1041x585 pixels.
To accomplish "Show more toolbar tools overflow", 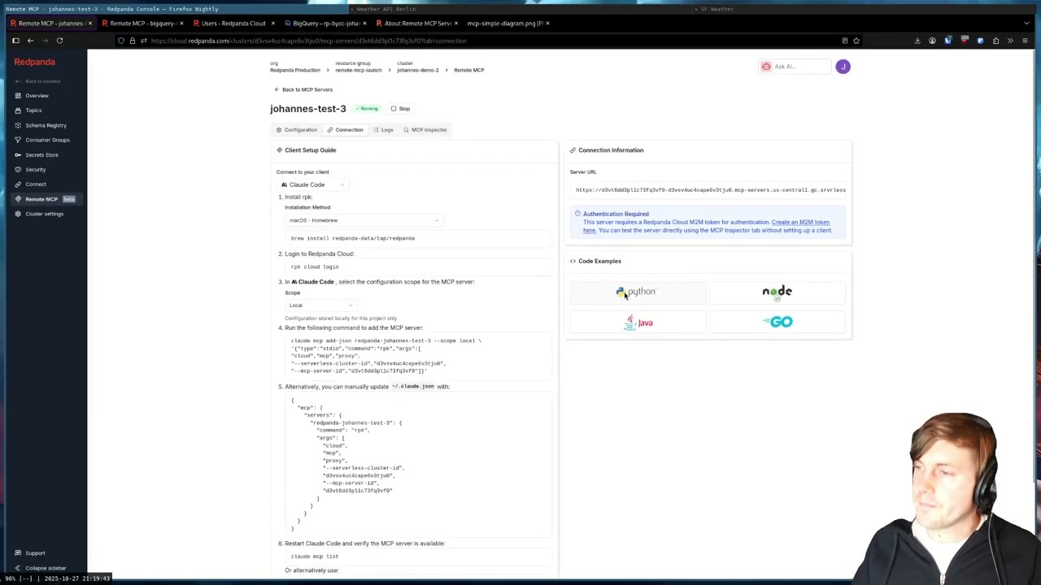I will coord(1010,41).
